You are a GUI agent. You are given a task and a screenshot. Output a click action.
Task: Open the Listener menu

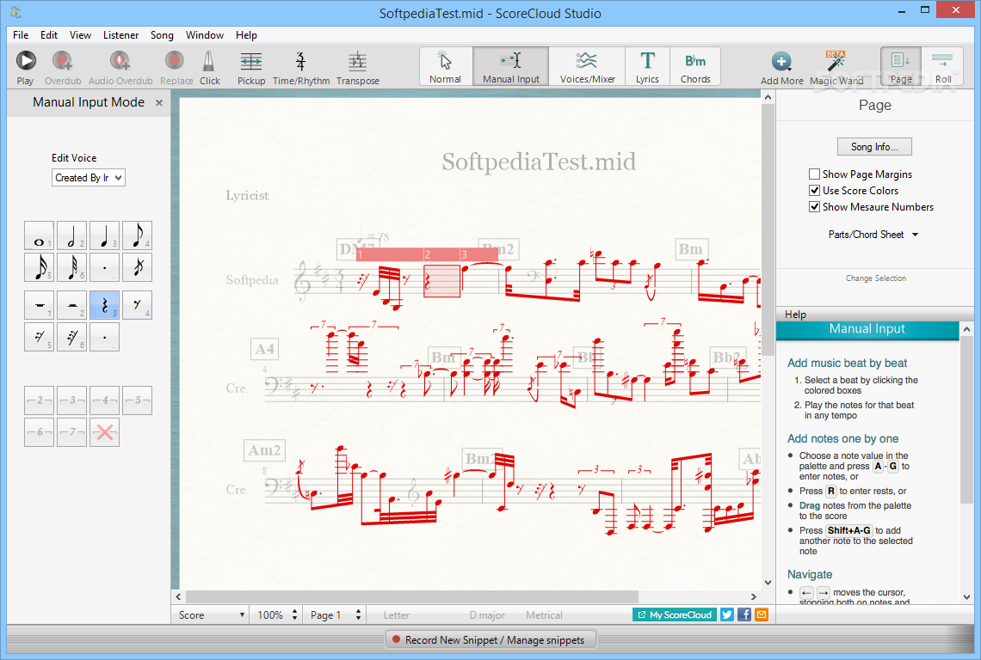pyautogui.click(x=120, y=35)
